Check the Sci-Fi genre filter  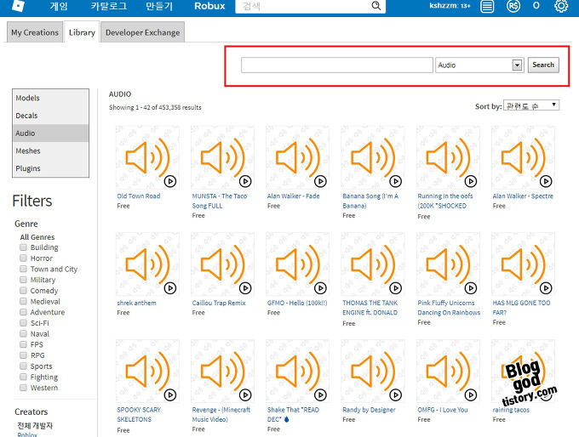[x=23, y=323]
